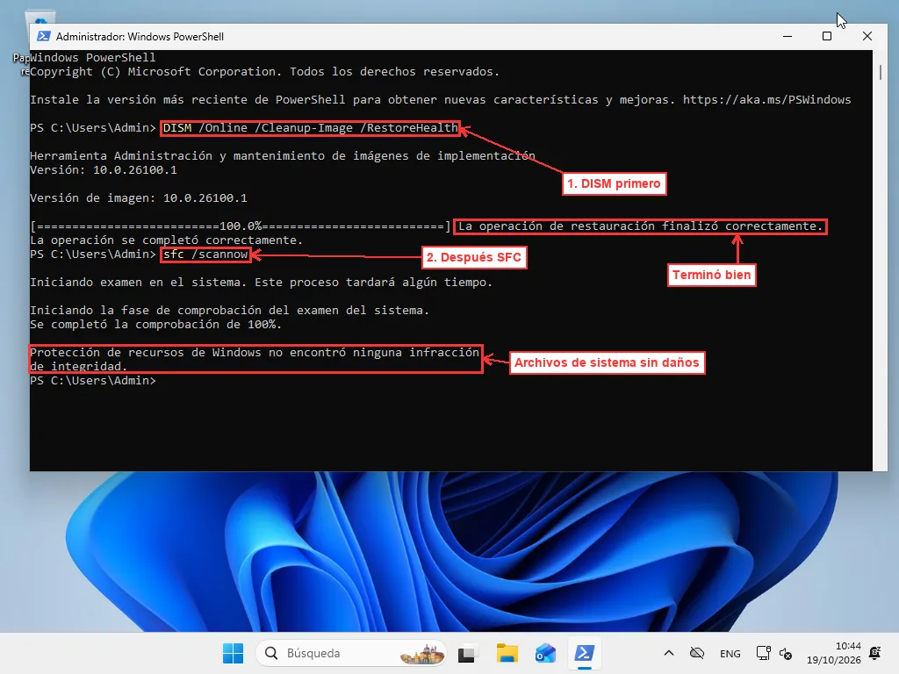This screenshot has width=899, height=674.
Task: Select the PowerShell taskbar icon
Action: [584, 653]
